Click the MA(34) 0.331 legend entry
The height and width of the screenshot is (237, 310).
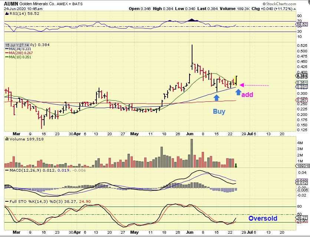pyautogui.click(x=18, y=49)
